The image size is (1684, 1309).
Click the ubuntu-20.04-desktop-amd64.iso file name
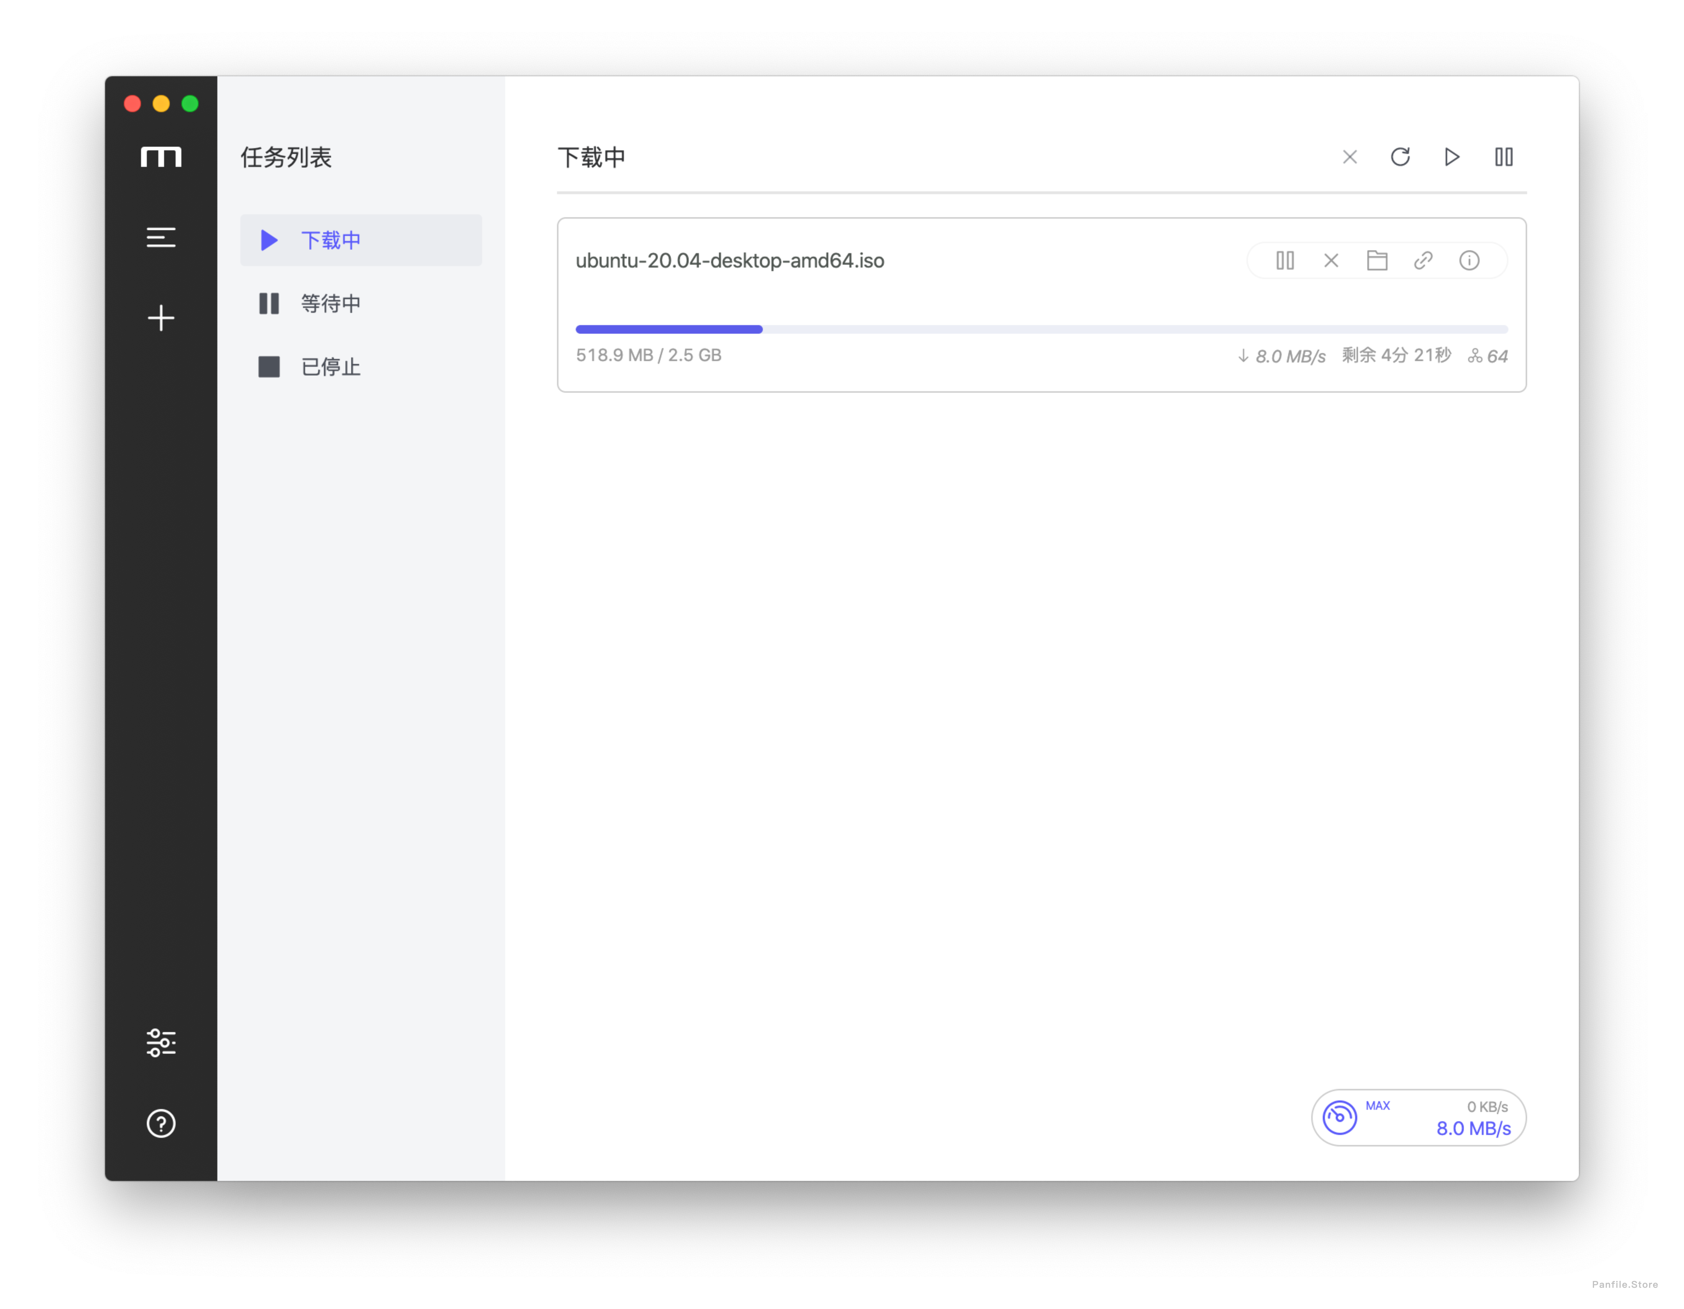[730, 260]
